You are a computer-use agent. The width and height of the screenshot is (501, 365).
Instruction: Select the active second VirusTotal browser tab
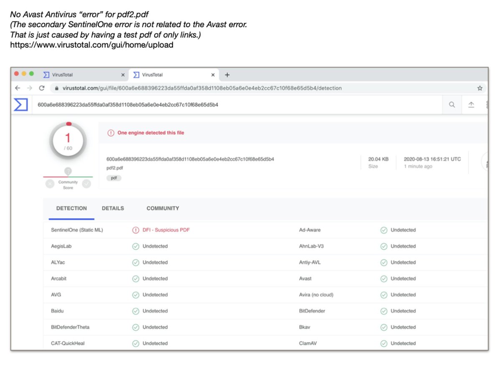coord(174,75)
